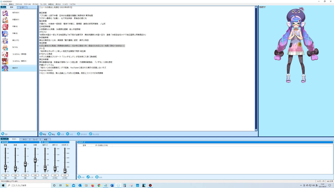Click the 短ポーズ slider handle
This screenshot has width=334, height=188.
(45, 168)
